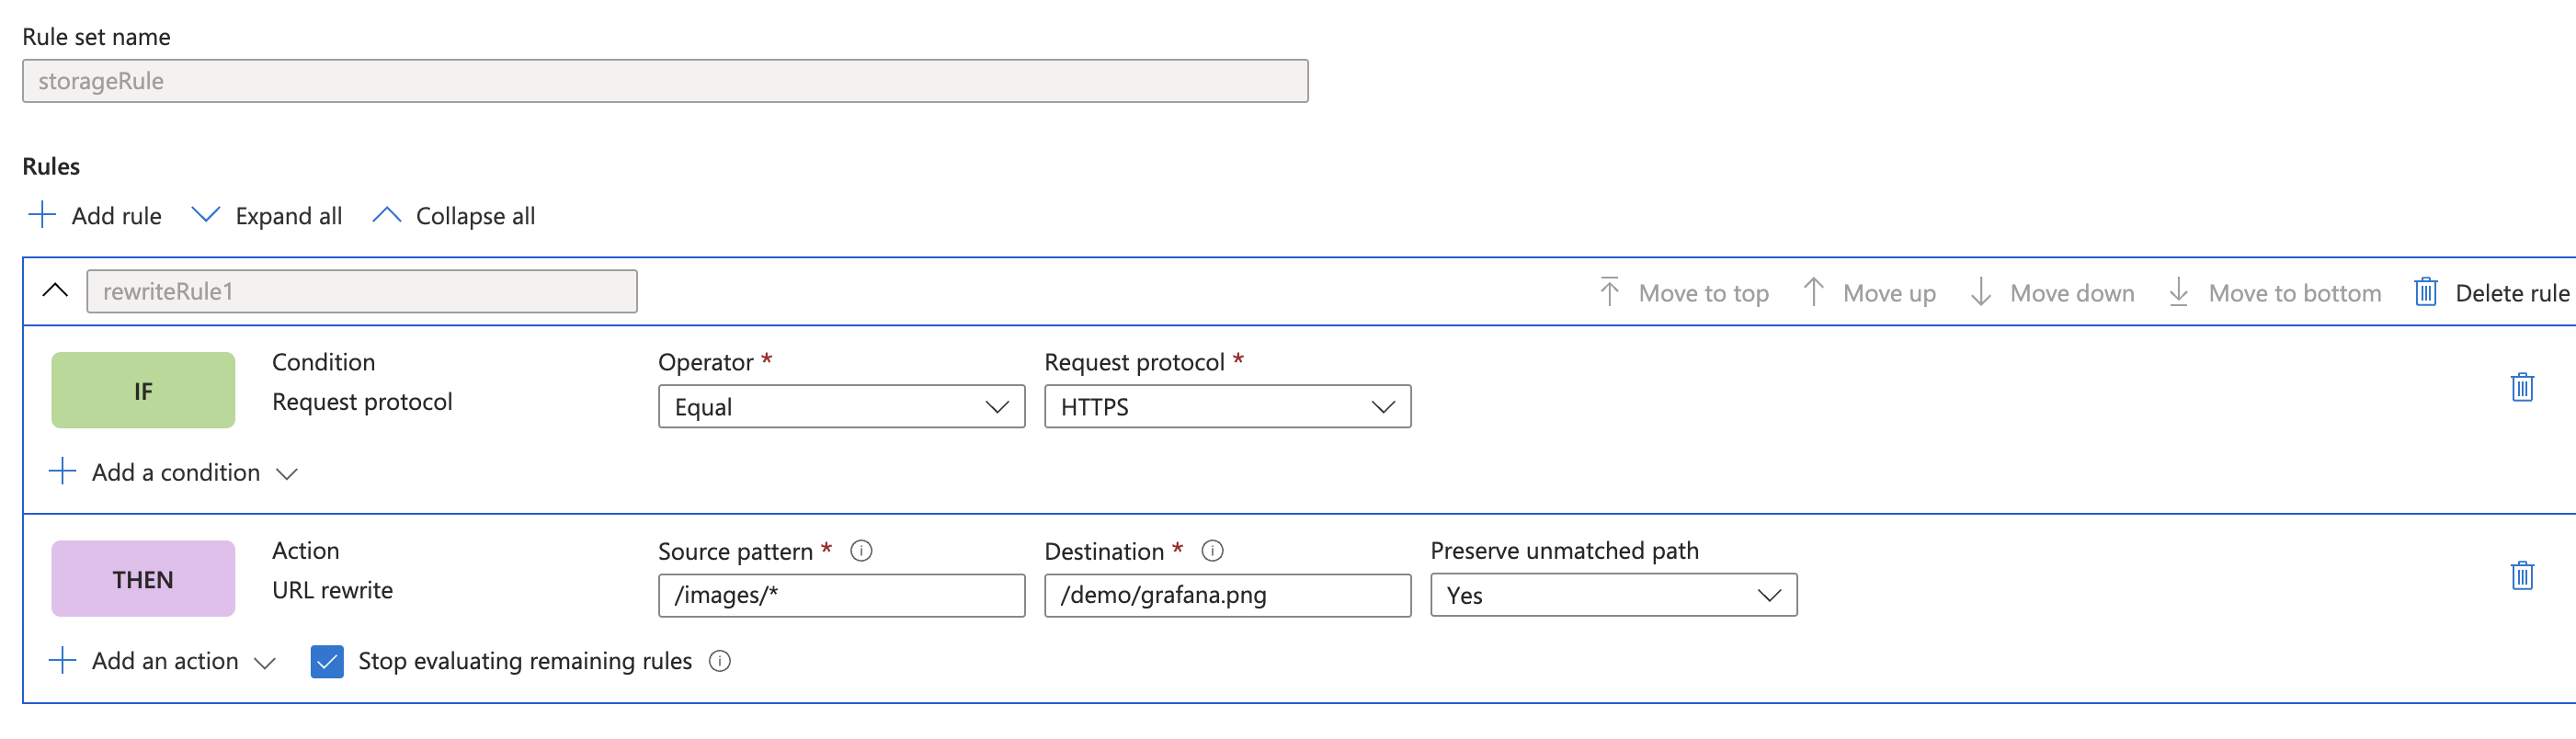Open the Preserve unmatched path dropdown
2576x739 pixels.
1613,595
